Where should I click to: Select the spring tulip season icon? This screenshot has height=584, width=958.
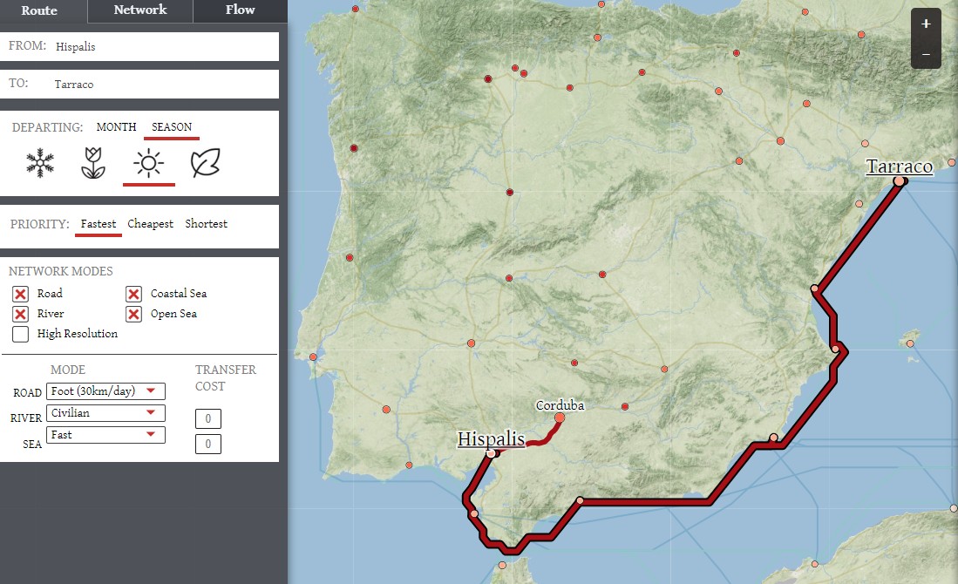point(93,163)
